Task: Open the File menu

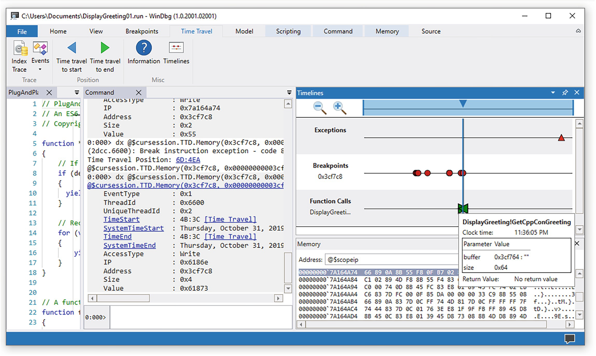Action: point(22,31)
